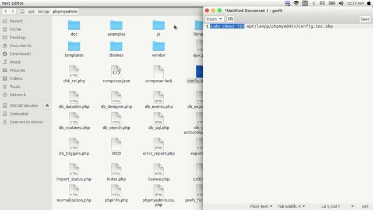
Task: Select the license.php file icon
Action: point(159,170)
